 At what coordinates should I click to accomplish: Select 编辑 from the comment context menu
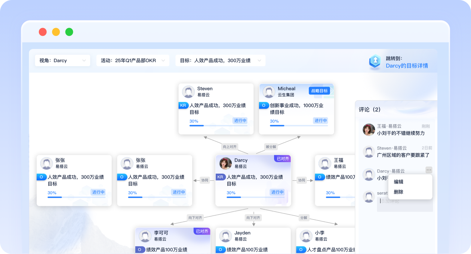click(x=398, y=182)
